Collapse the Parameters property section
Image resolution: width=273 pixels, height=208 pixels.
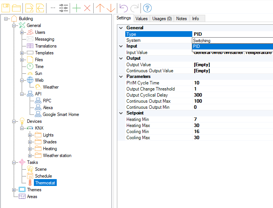click(x=121, y=76)
